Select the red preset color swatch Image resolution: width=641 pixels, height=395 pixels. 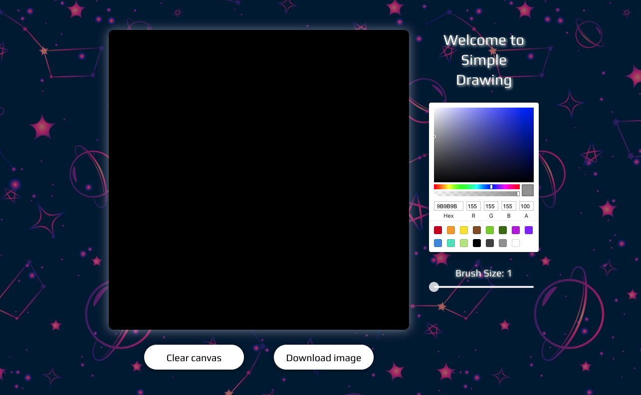point(438,230)
